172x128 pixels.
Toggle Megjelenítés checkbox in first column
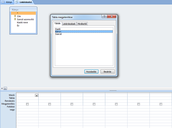pyautogui.click(x=27, y=104)
